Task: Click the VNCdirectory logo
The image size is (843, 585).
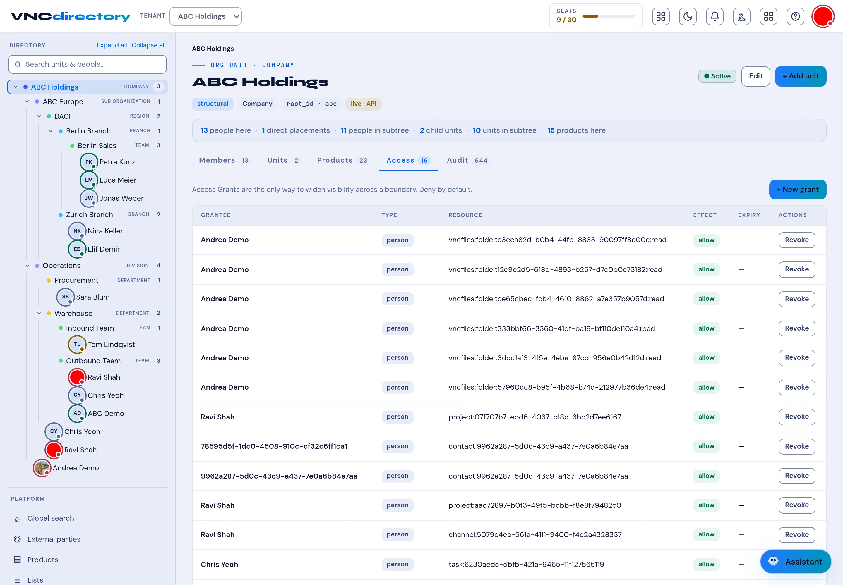Action: coord(71,16)
